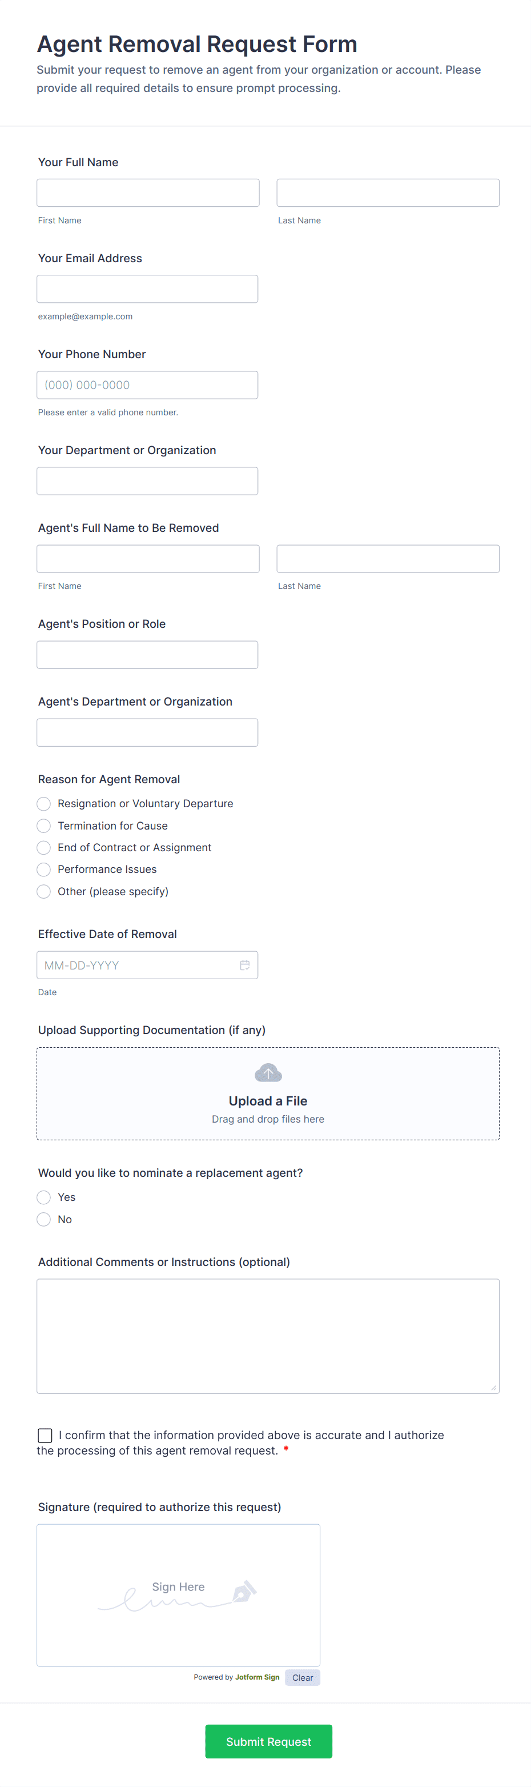
Task: Choose End of Contract or Assignment
Action: [x=43, y=847]
